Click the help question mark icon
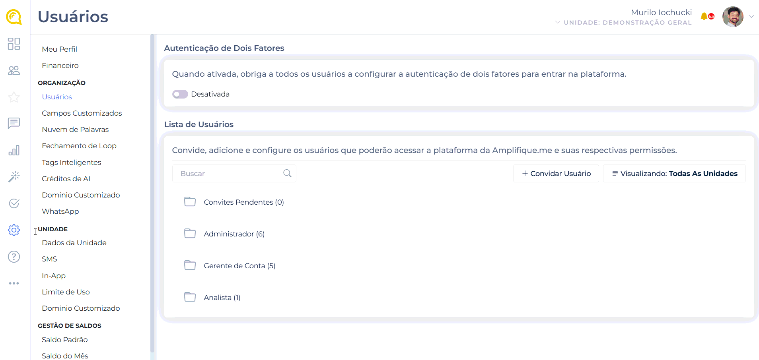This screenshot has height=360, width=759. (14, 257)
